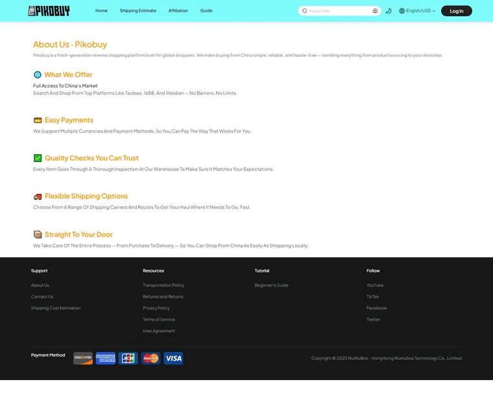Open the Privacy Policy link
This screenshot has height=415, width=493.
point(156,308)
